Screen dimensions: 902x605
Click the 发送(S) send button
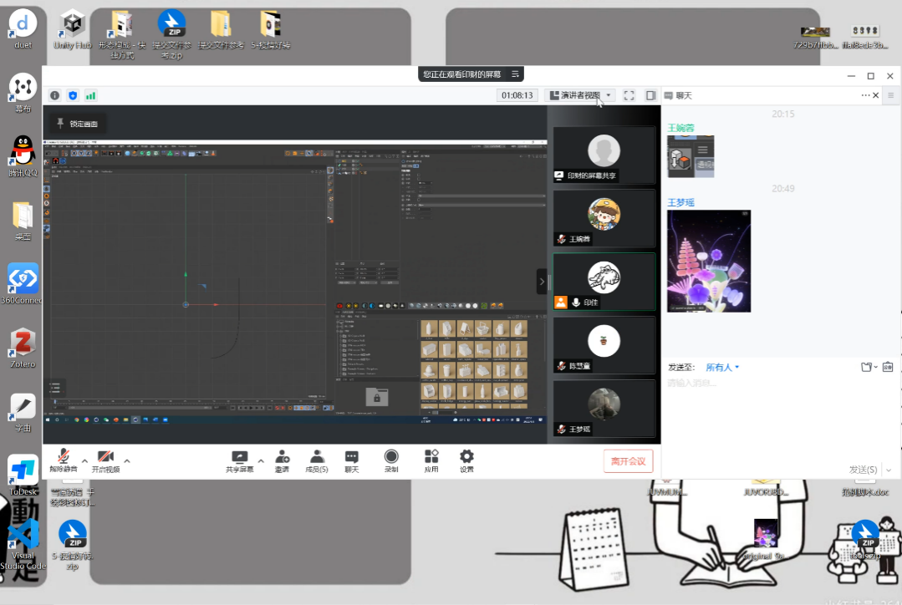click(863, 470)
